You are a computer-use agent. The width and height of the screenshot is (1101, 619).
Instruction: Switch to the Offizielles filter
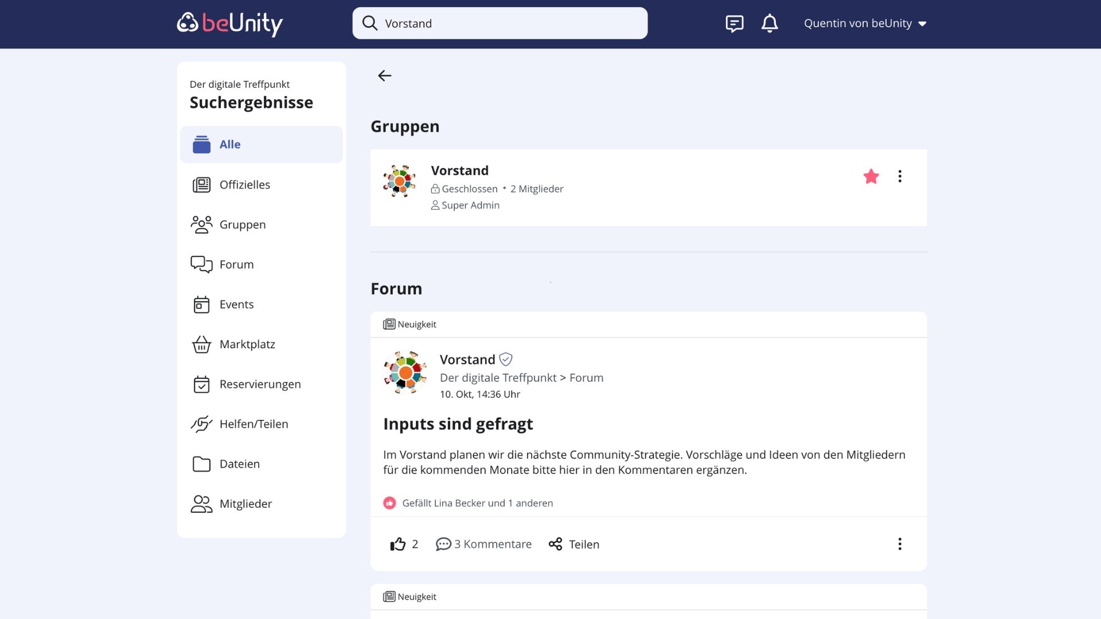click(x=245, y=185)
